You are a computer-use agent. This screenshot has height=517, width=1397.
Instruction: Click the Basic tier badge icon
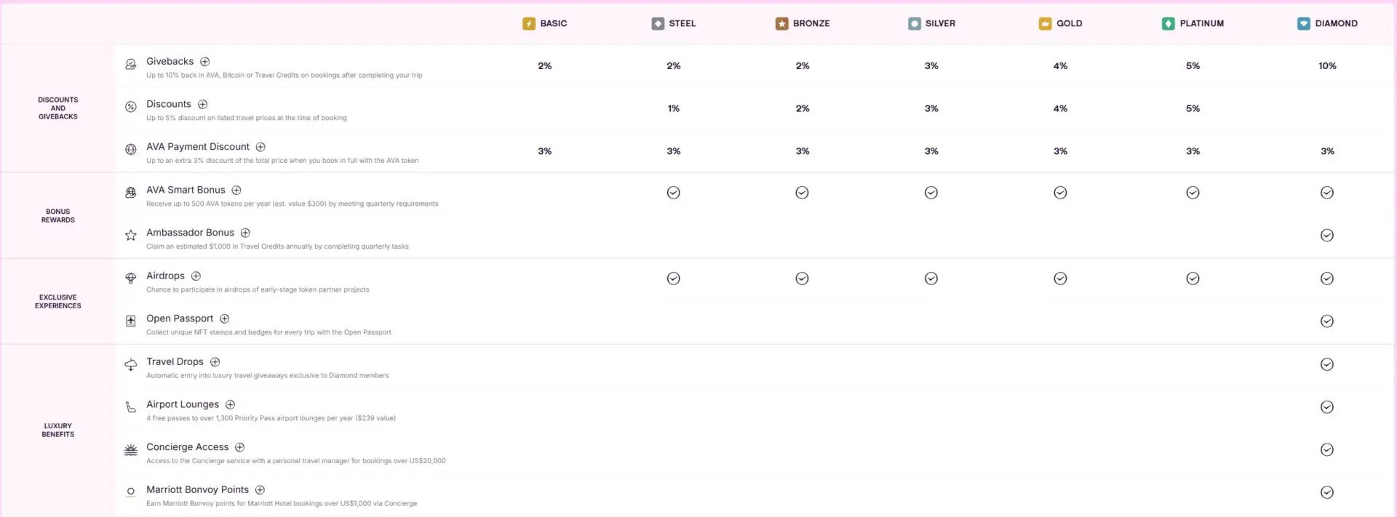529,24
